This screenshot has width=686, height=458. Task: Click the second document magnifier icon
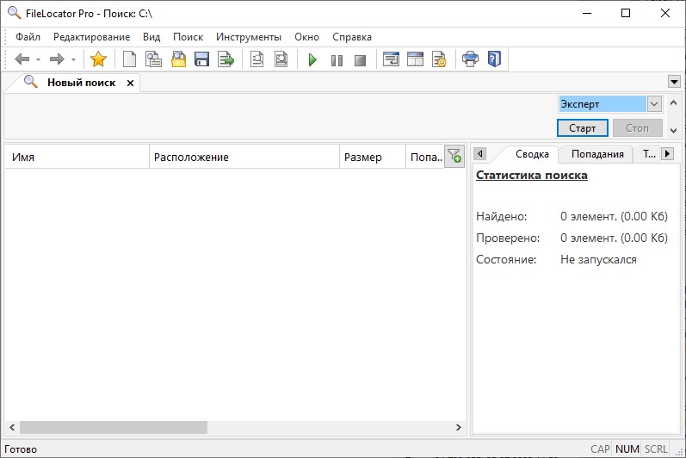tap(281, 59)
